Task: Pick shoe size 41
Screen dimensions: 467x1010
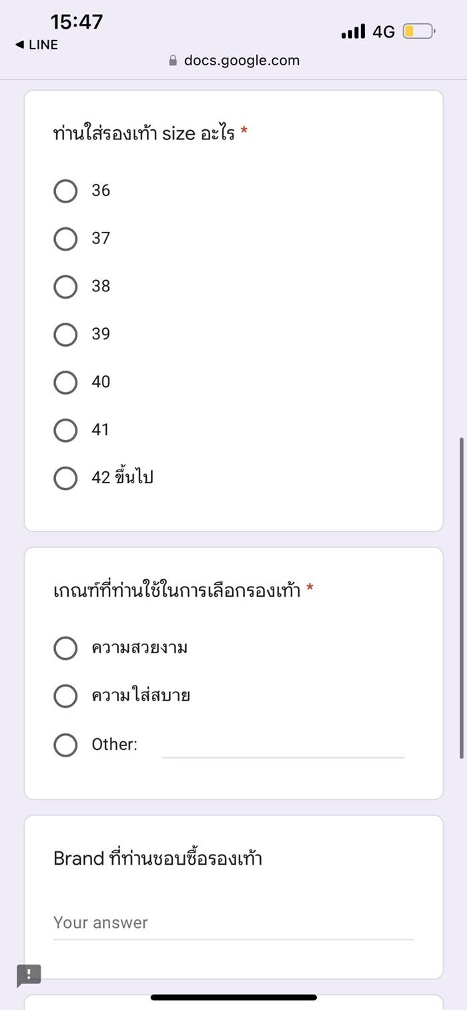Action: pos(65,430)
